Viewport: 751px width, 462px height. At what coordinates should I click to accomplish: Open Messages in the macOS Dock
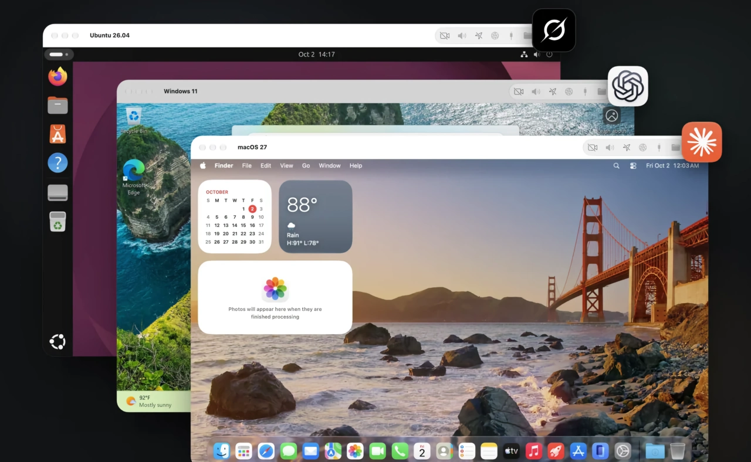[288, 450]
